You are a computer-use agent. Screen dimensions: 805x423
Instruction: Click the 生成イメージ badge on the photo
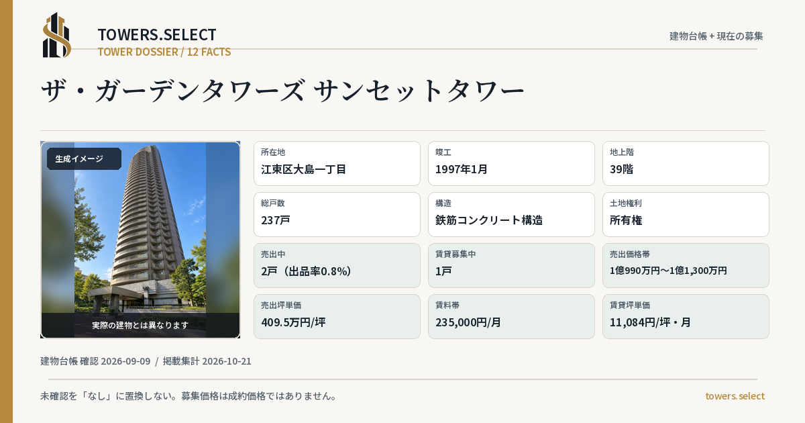pyautogui.click(x=84, y=159)
